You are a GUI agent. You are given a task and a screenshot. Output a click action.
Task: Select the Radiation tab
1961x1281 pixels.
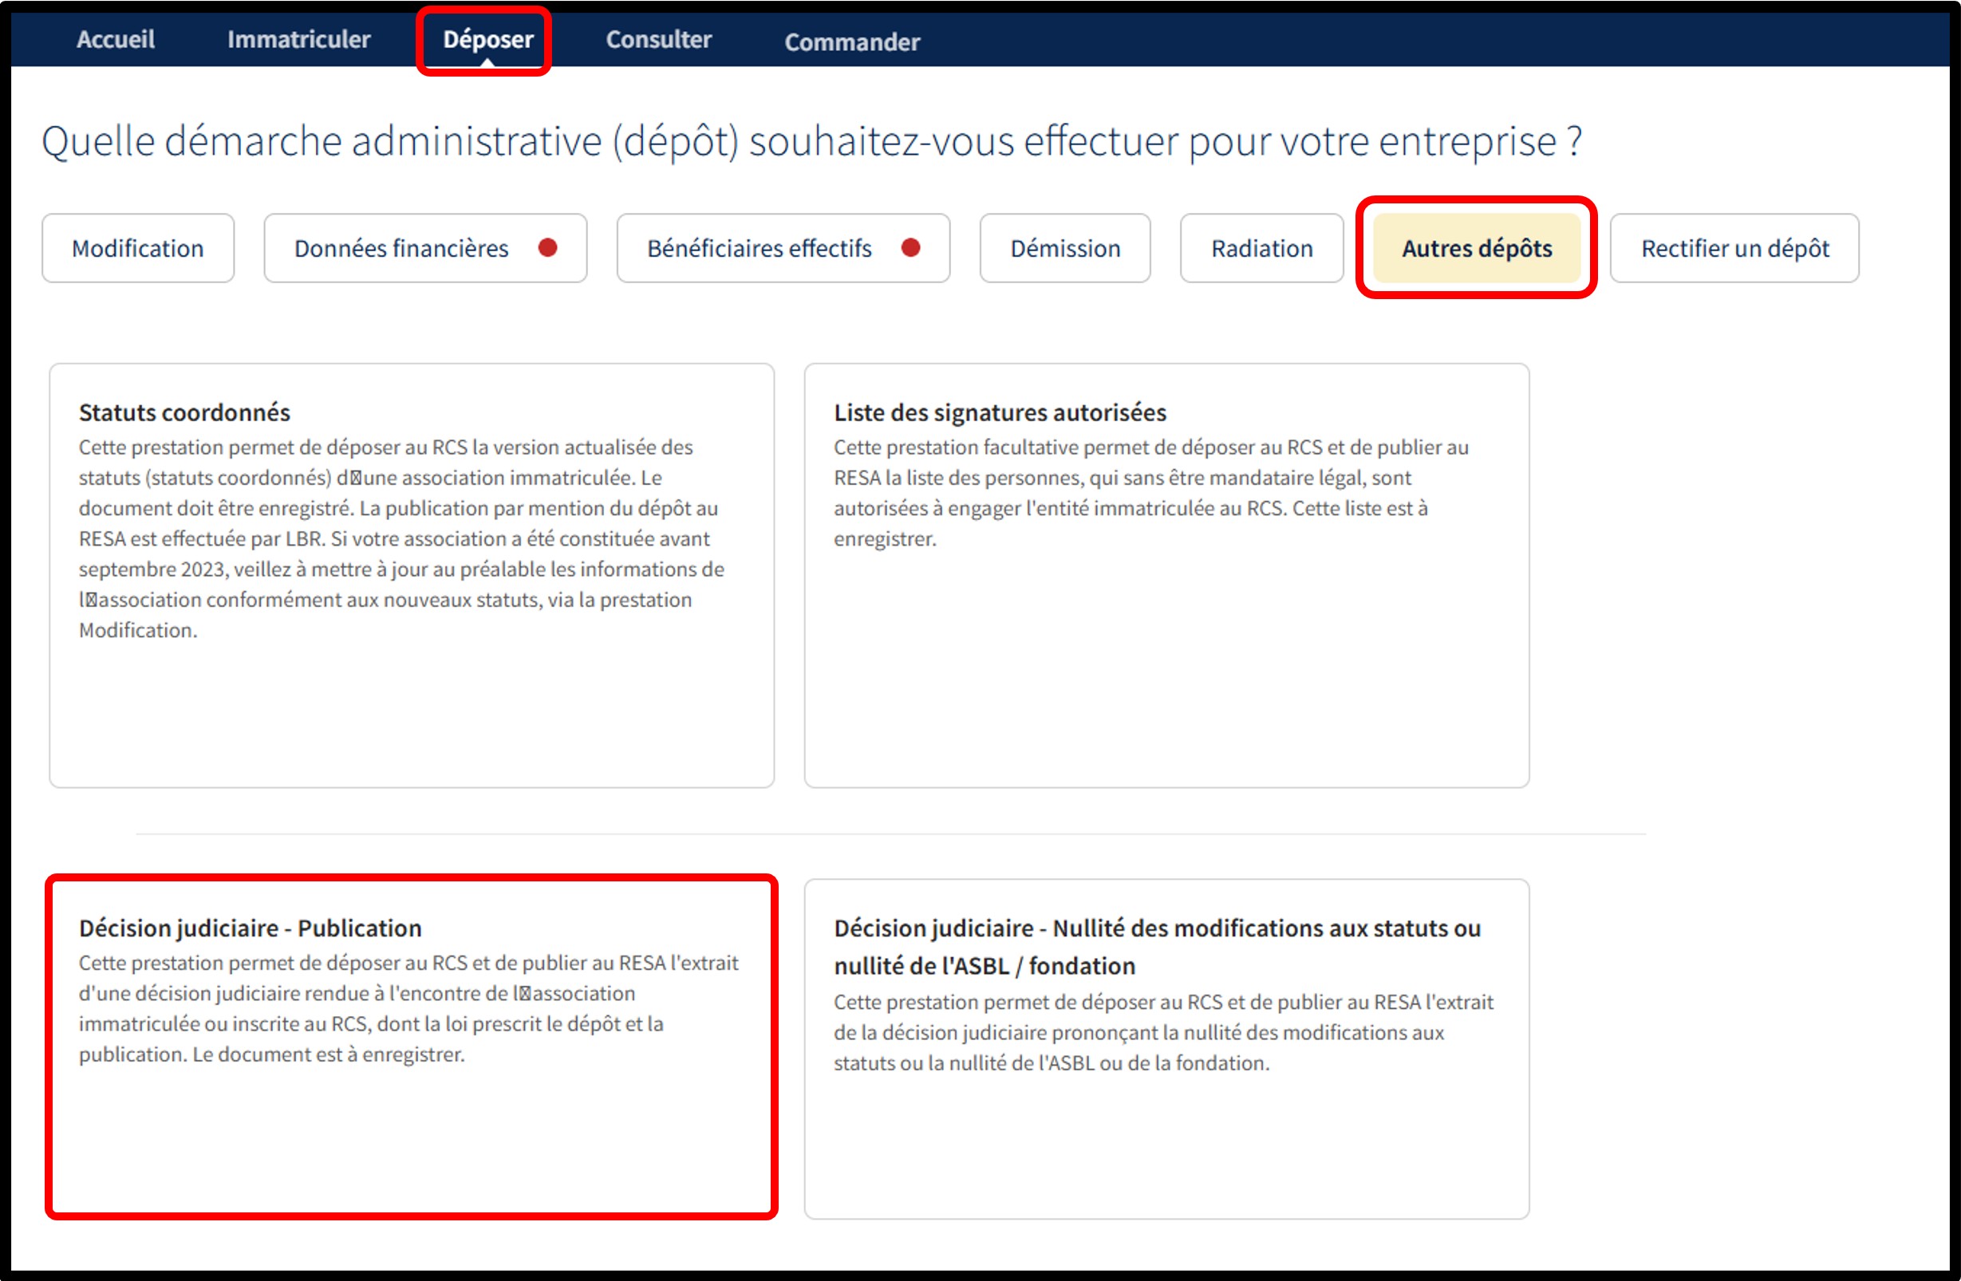coord(1261,248)
